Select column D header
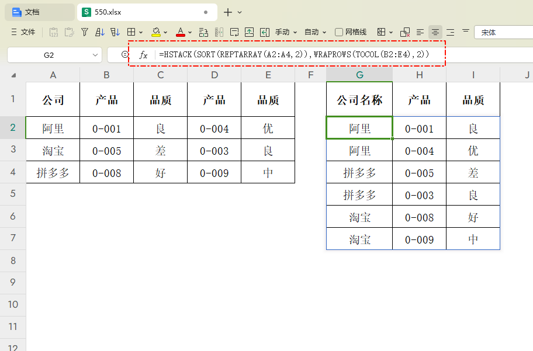Screen dimensions: 533x351 [214, 75]
